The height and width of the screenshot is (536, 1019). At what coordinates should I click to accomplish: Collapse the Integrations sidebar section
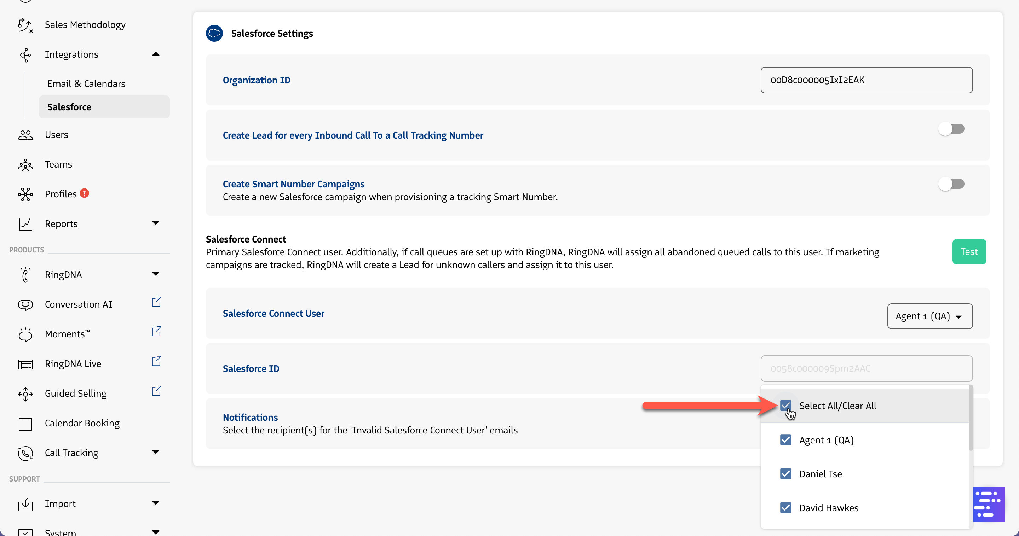coord(156,54)
